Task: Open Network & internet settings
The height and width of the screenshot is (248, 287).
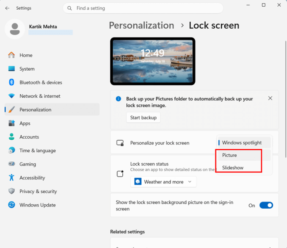Action: coord(52,96)
